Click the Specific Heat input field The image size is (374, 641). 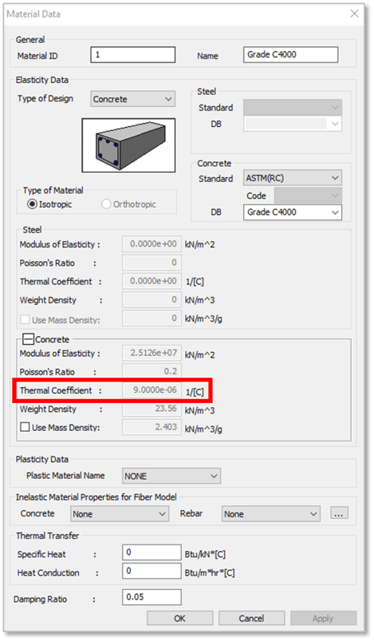(x=152, y=552)
